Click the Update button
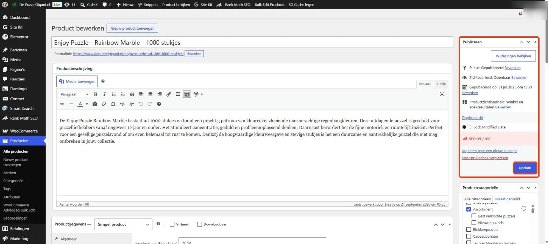 [525, 168]
